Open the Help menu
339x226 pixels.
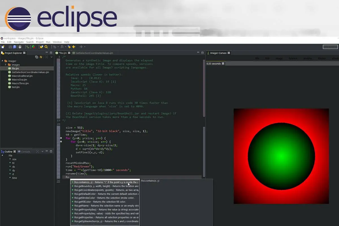coord(67,42)
